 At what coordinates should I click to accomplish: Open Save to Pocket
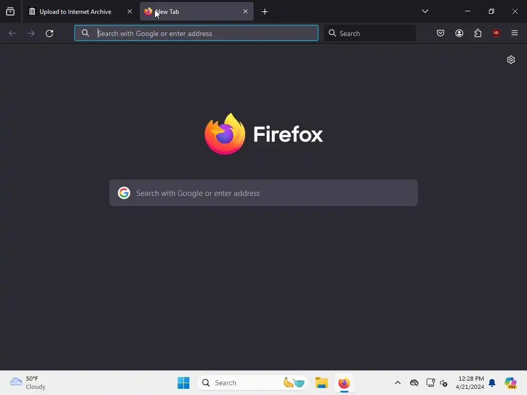coord(441,33)
